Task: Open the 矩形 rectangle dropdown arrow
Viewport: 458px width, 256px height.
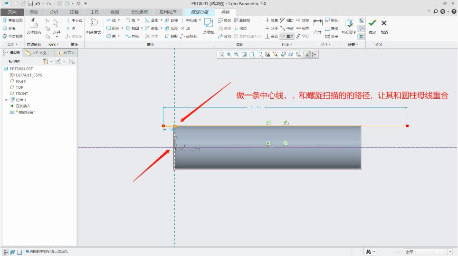Action: click(x=122, y=28)
